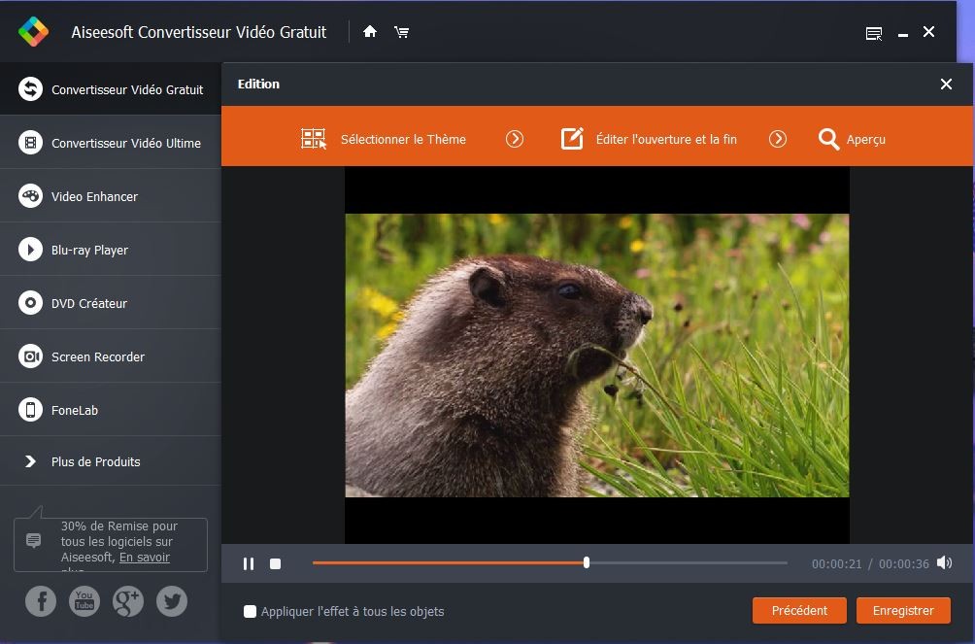Image resolution: width=975 pixels, height=644 pixels.
Task: Click the marmot video preview
Action: point(597,356)
